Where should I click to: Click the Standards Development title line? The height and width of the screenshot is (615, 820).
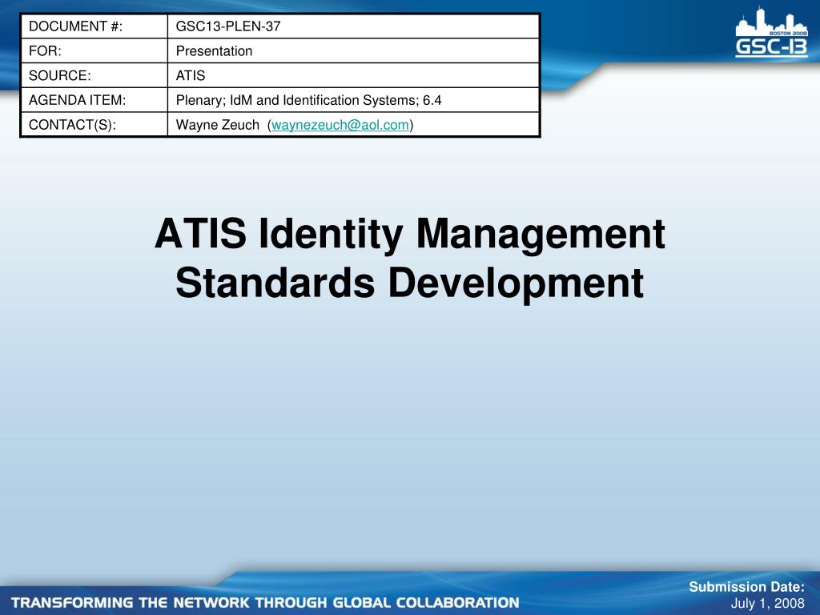coord(409,283)
